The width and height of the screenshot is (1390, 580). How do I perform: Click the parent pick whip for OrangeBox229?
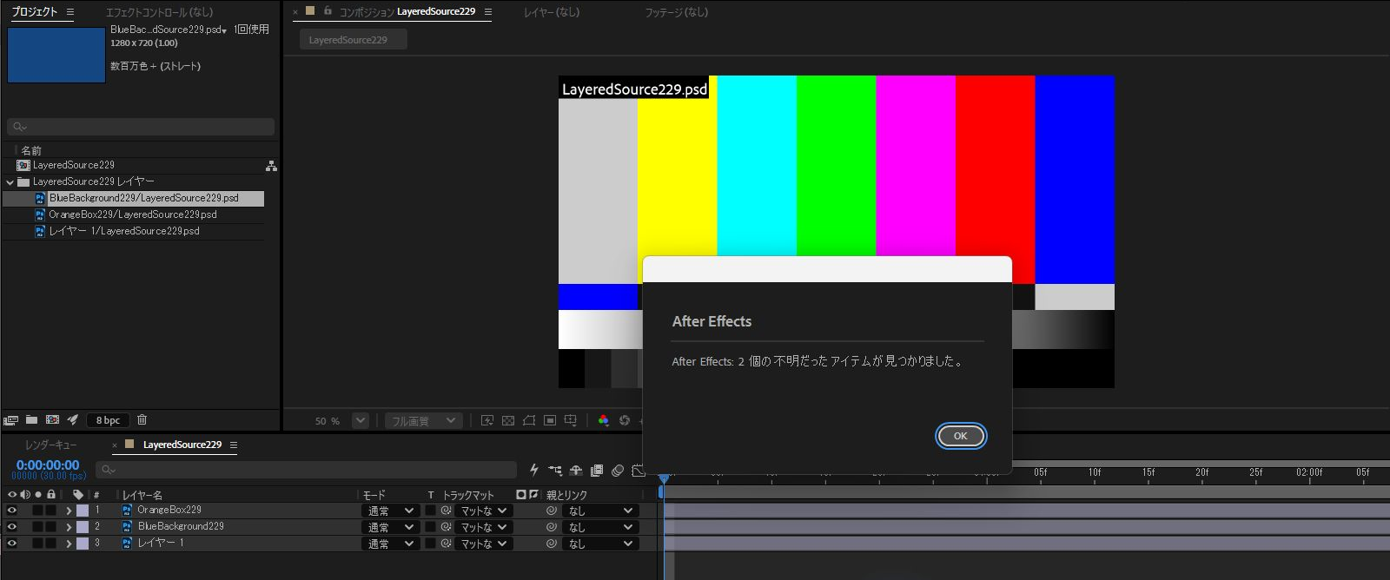coord(551,511)
